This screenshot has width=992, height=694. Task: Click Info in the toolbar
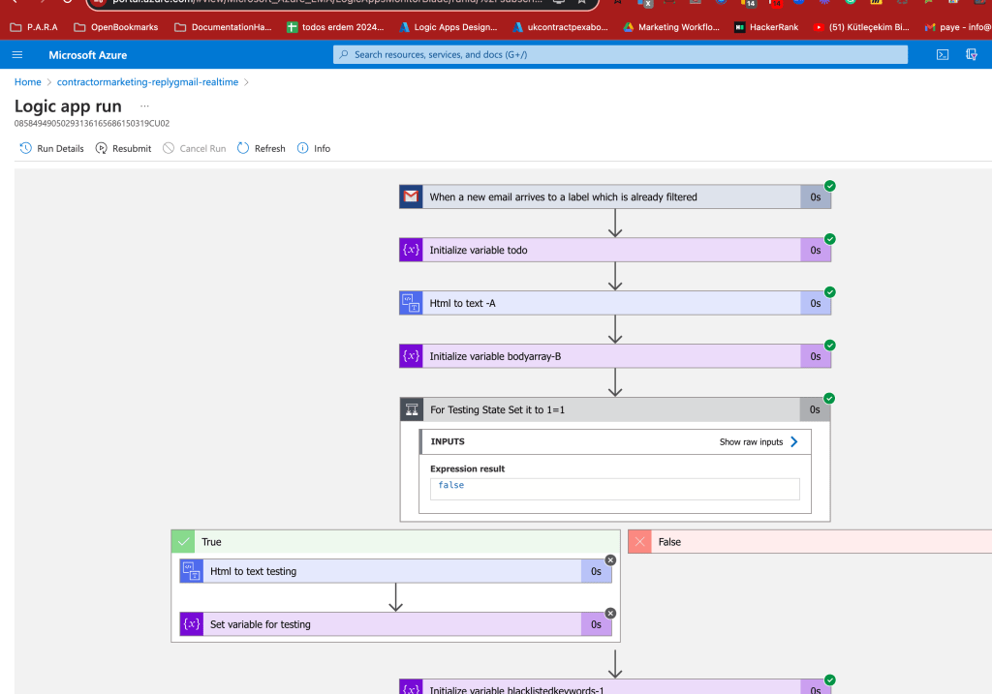(x=314, y=148)
